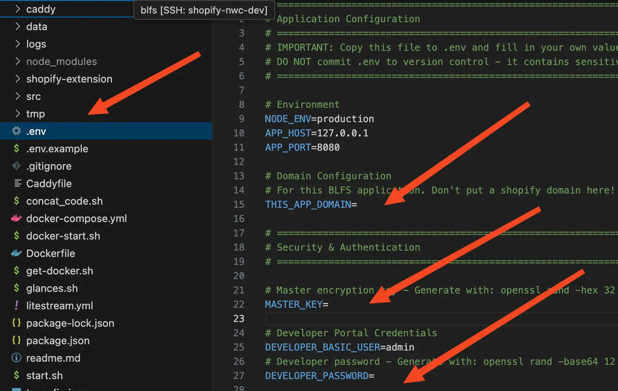Open the Caddyfile from the explorer

pyautogui.click(x=48, y=183)
